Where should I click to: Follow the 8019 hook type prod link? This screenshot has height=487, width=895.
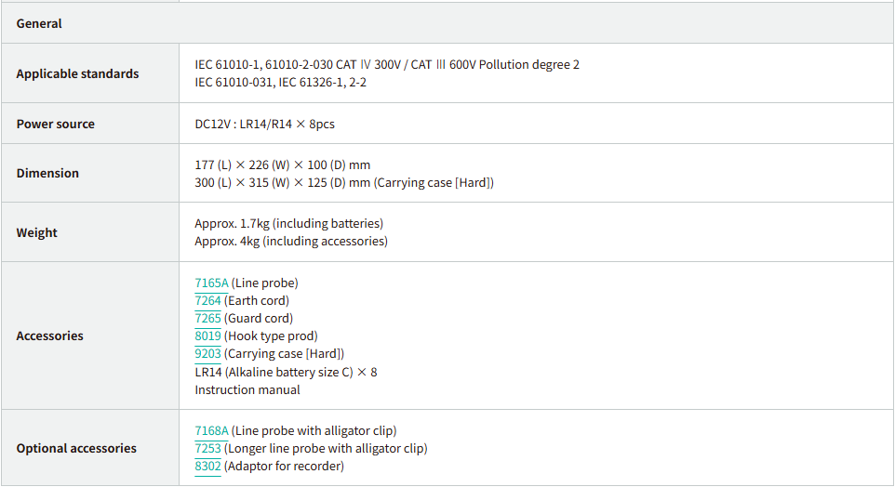click(x=207, y=336)
